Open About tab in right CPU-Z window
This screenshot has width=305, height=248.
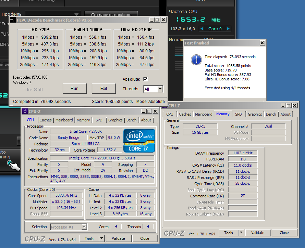285,114
